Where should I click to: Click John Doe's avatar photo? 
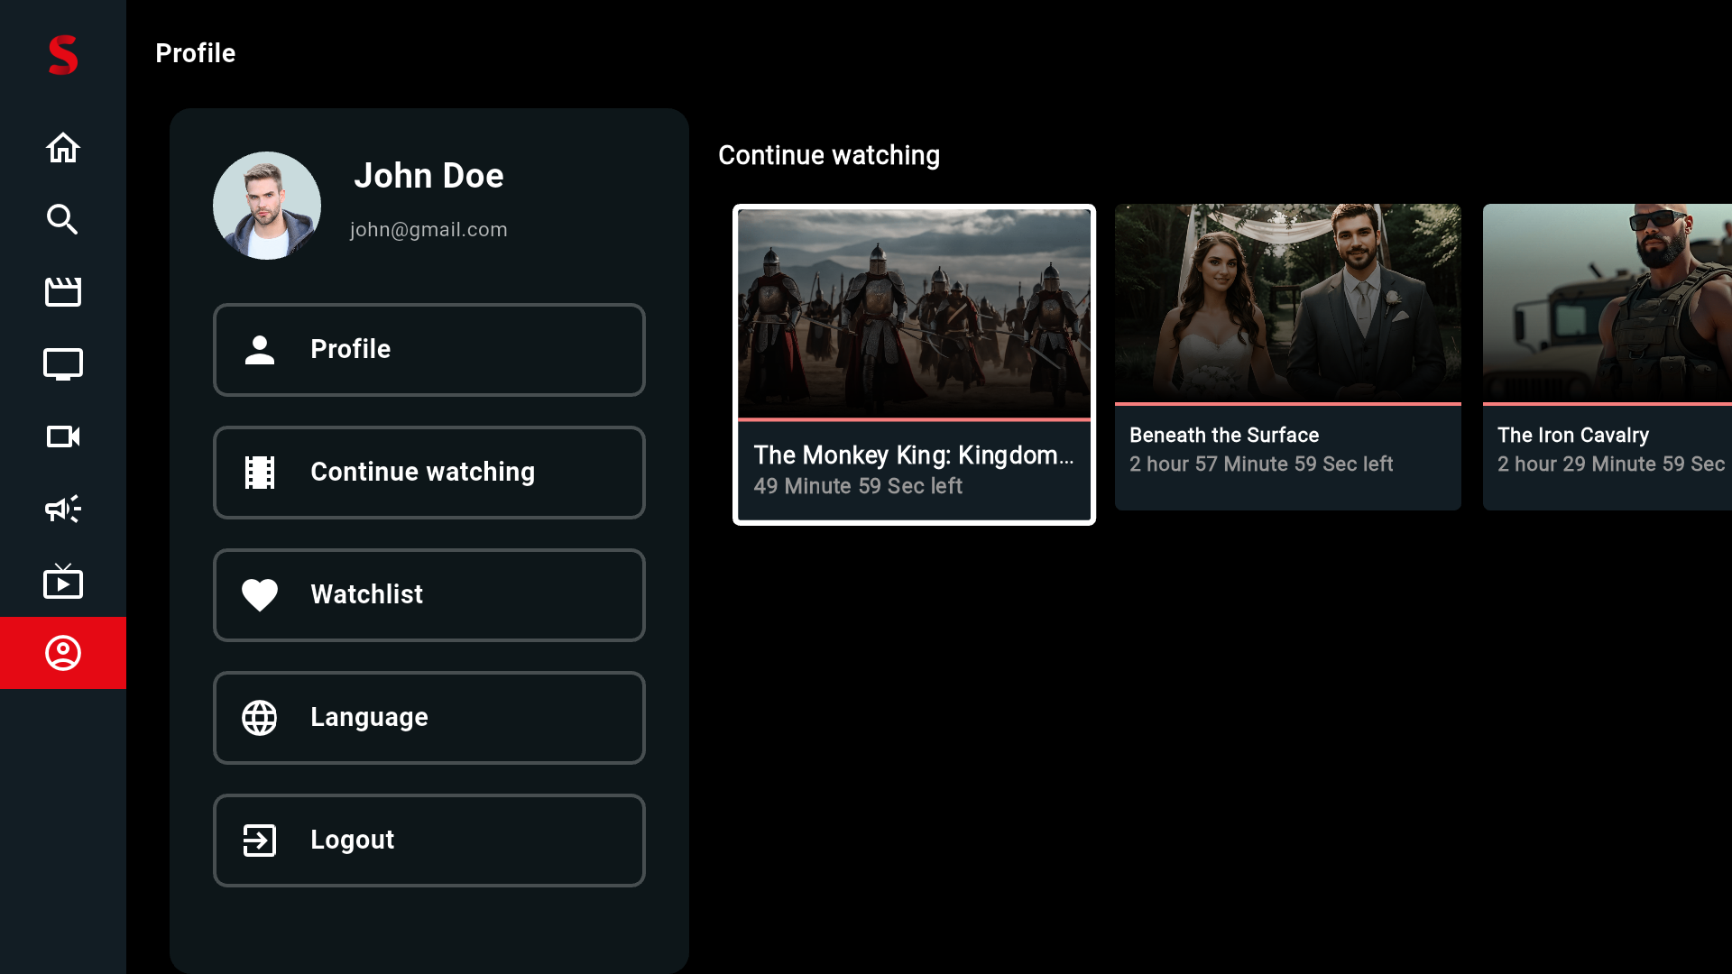[266, 205]
